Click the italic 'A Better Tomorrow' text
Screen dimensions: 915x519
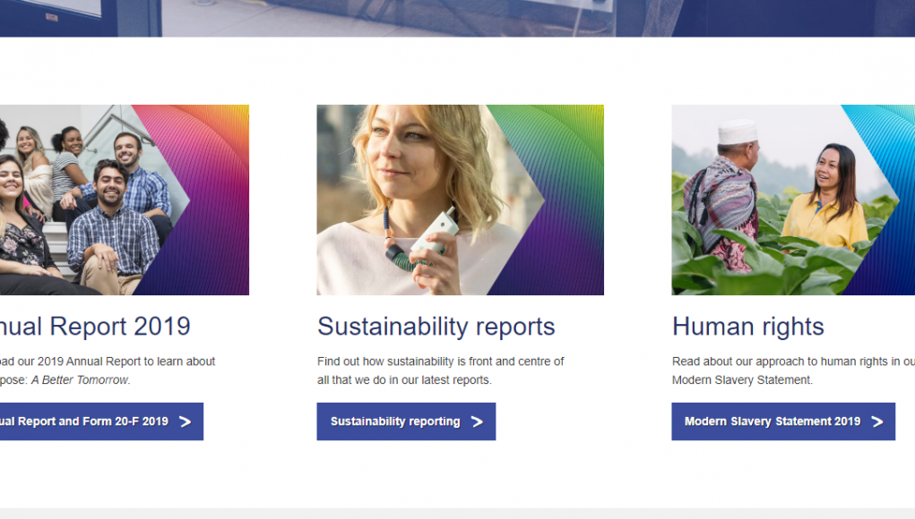click(80, 380)
